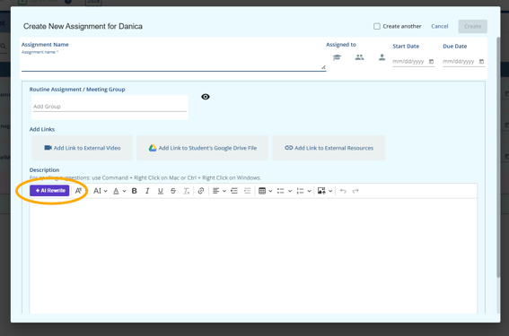Toggle the eye visibility icon
This screenshot has width=509, height=336.
point(206,97)
